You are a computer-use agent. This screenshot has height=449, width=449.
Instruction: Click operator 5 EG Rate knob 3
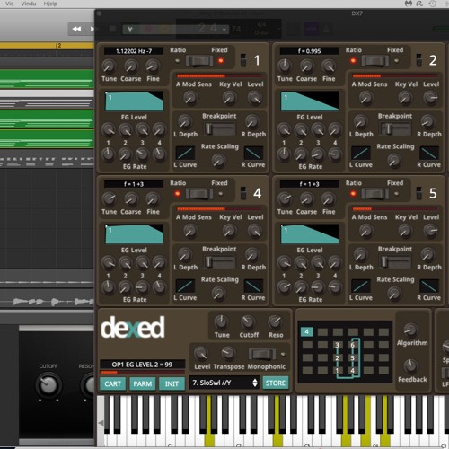(317, 287)
